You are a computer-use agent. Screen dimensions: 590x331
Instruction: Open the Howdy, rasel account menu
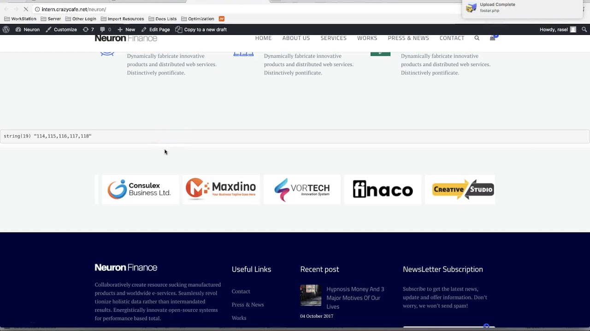(558, 29)
